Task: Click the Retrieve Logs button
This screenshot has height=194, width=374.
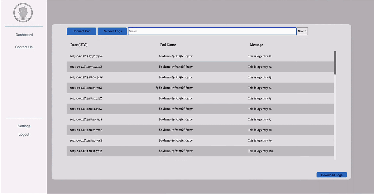Action: click(x=112, y=31)
